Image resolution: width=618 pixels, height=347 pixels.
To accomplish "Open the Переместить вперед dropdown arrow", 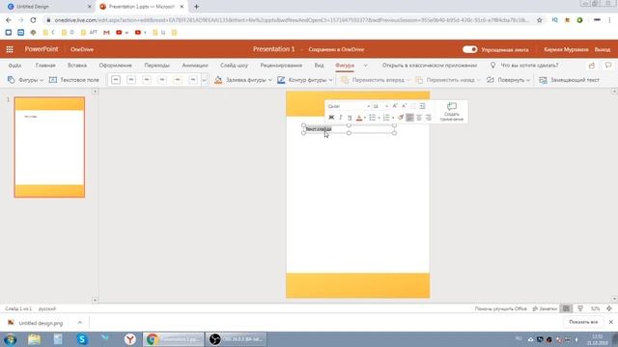I will (x=408, y=80).
